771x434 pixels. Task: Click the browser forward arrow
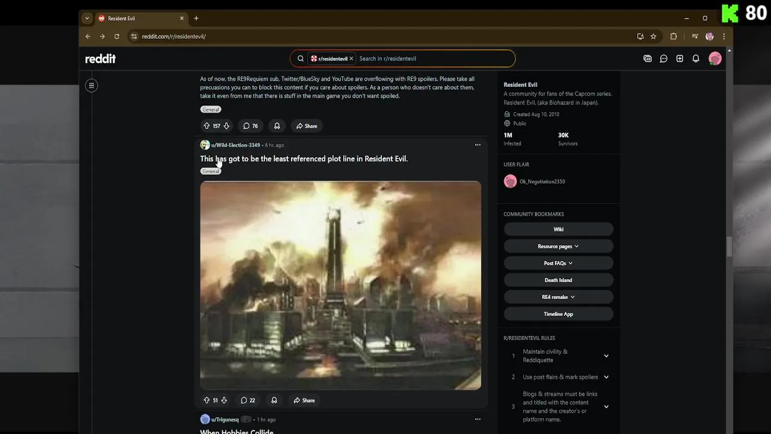(102, 36)
